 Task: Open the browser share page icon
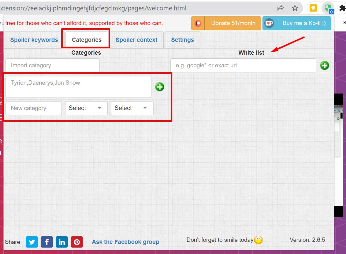[x=280, y=8]
